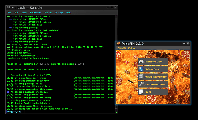
Task: Click the "Proceed with installation? [Y/n]" line
Action: click(x=30, y=75)
